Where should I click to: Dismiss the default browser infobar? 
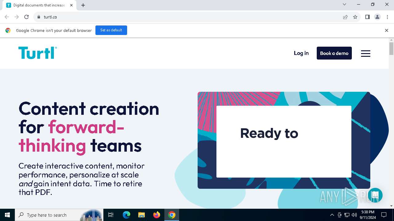pyautogui.click(x=386, y=30)
